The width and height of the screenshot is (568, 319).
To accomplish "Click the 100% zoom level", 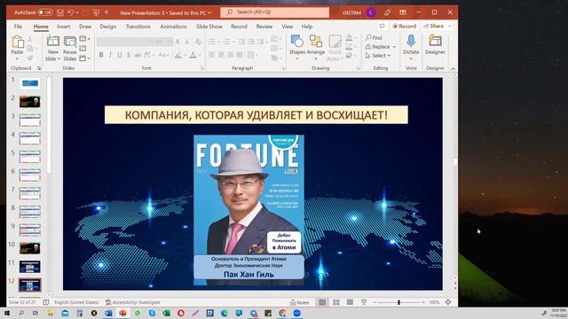I will [434, 302].
